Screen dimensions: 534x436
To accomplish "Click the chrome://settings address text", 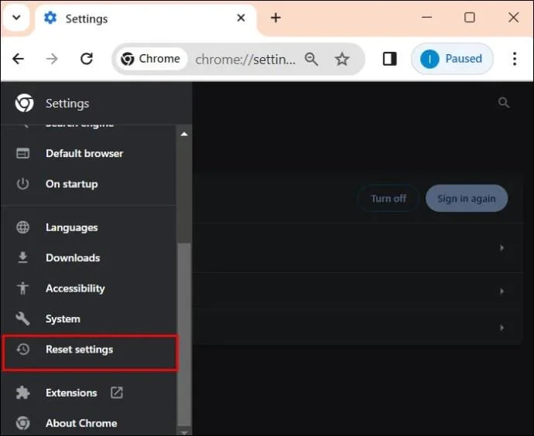I will pos(245,60).
